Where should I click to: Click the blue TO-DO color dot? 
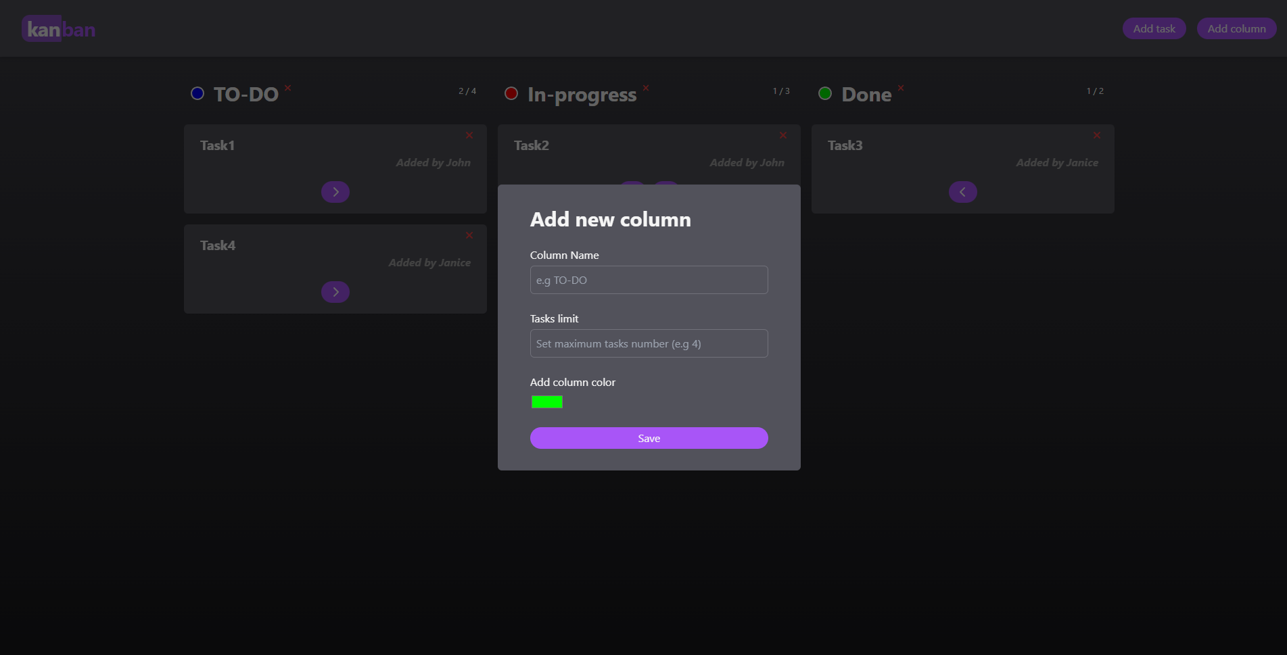click(x=197, y=93)
